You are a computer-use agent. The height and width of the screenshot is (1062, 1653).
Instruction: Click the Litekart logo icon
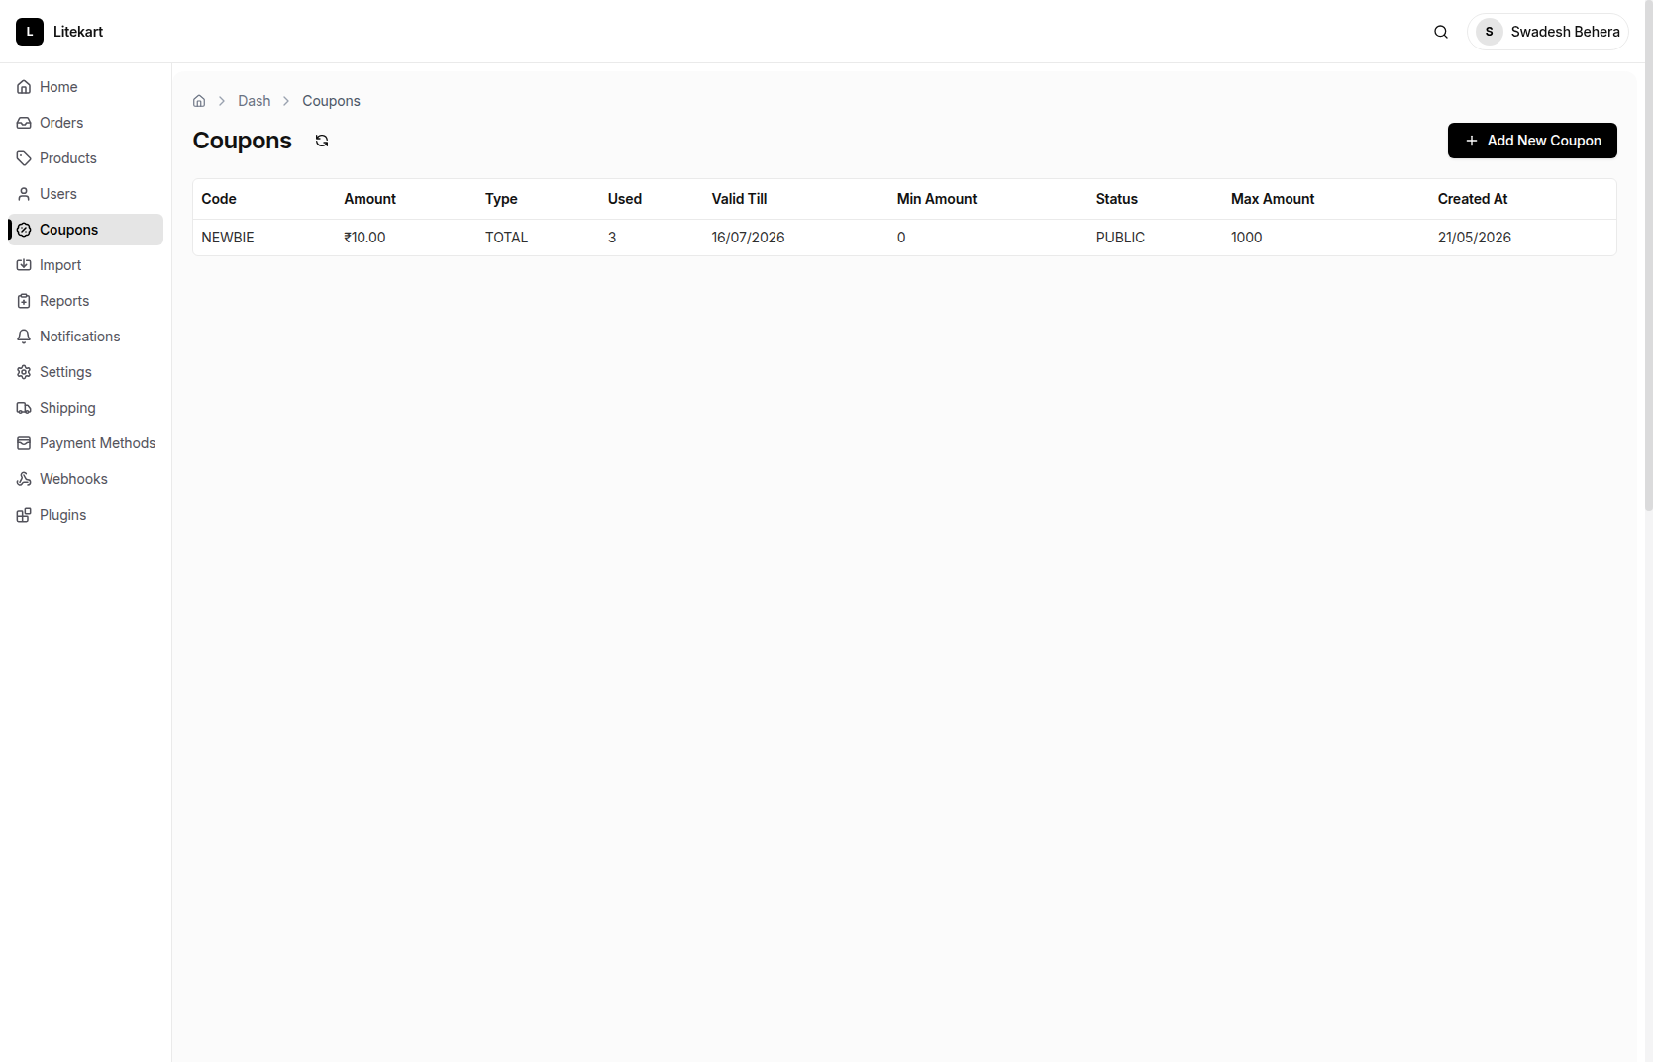click(30, 32)
